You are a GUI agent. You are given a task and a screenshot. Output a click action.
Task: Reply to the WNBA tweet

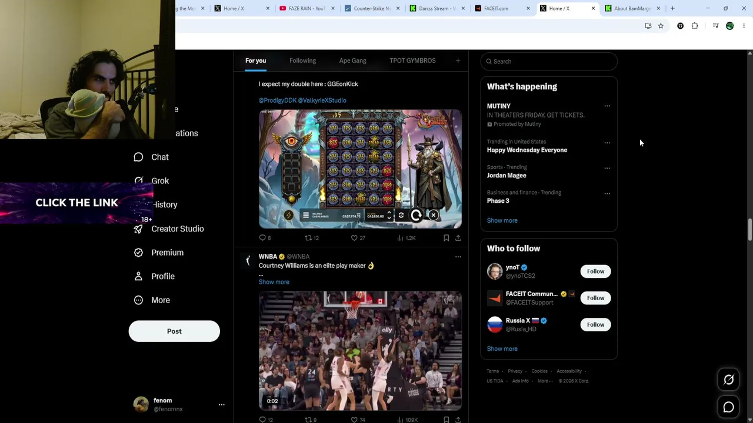point(266,419)
